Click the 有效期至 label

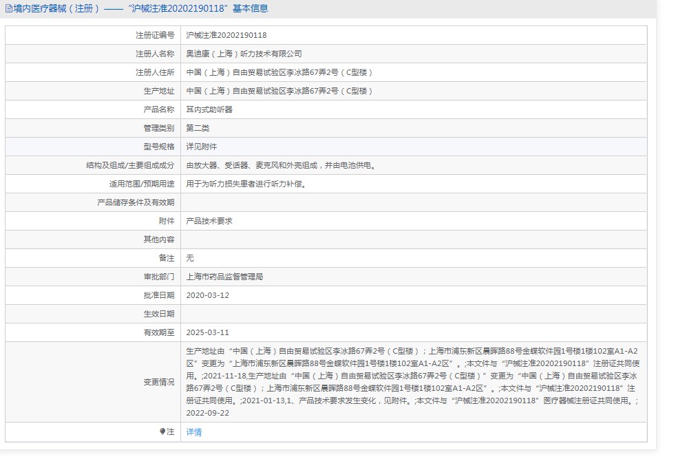pos(158,332)
